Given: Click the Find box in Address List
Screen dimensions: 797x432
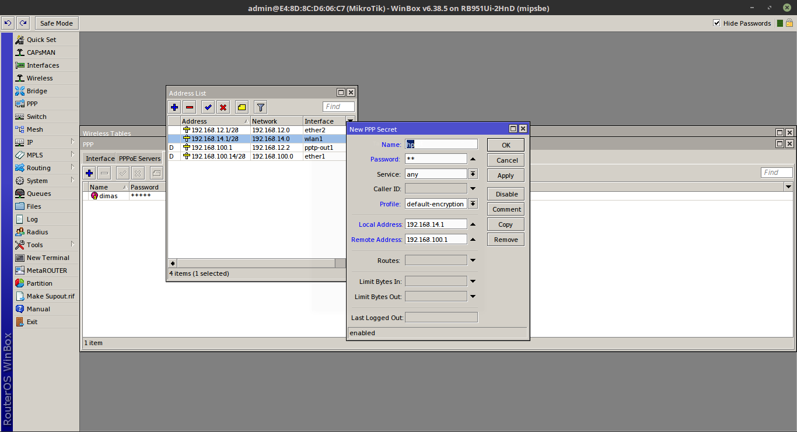Looking at the screenshot, I should pyautogui.click(x=338, y=107).
